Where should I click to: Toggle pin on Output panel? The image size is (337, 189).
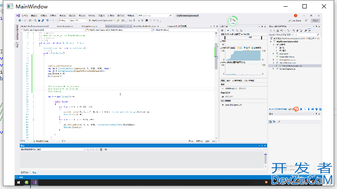(262, 146)
